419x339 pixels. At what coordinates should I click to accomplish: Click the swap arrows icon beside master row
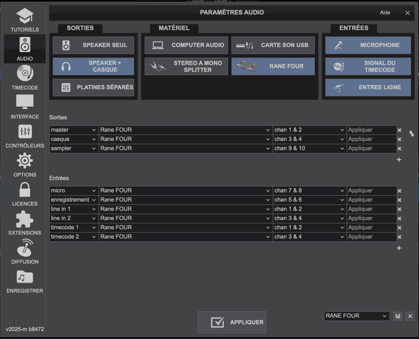click(x=411, y=134)
